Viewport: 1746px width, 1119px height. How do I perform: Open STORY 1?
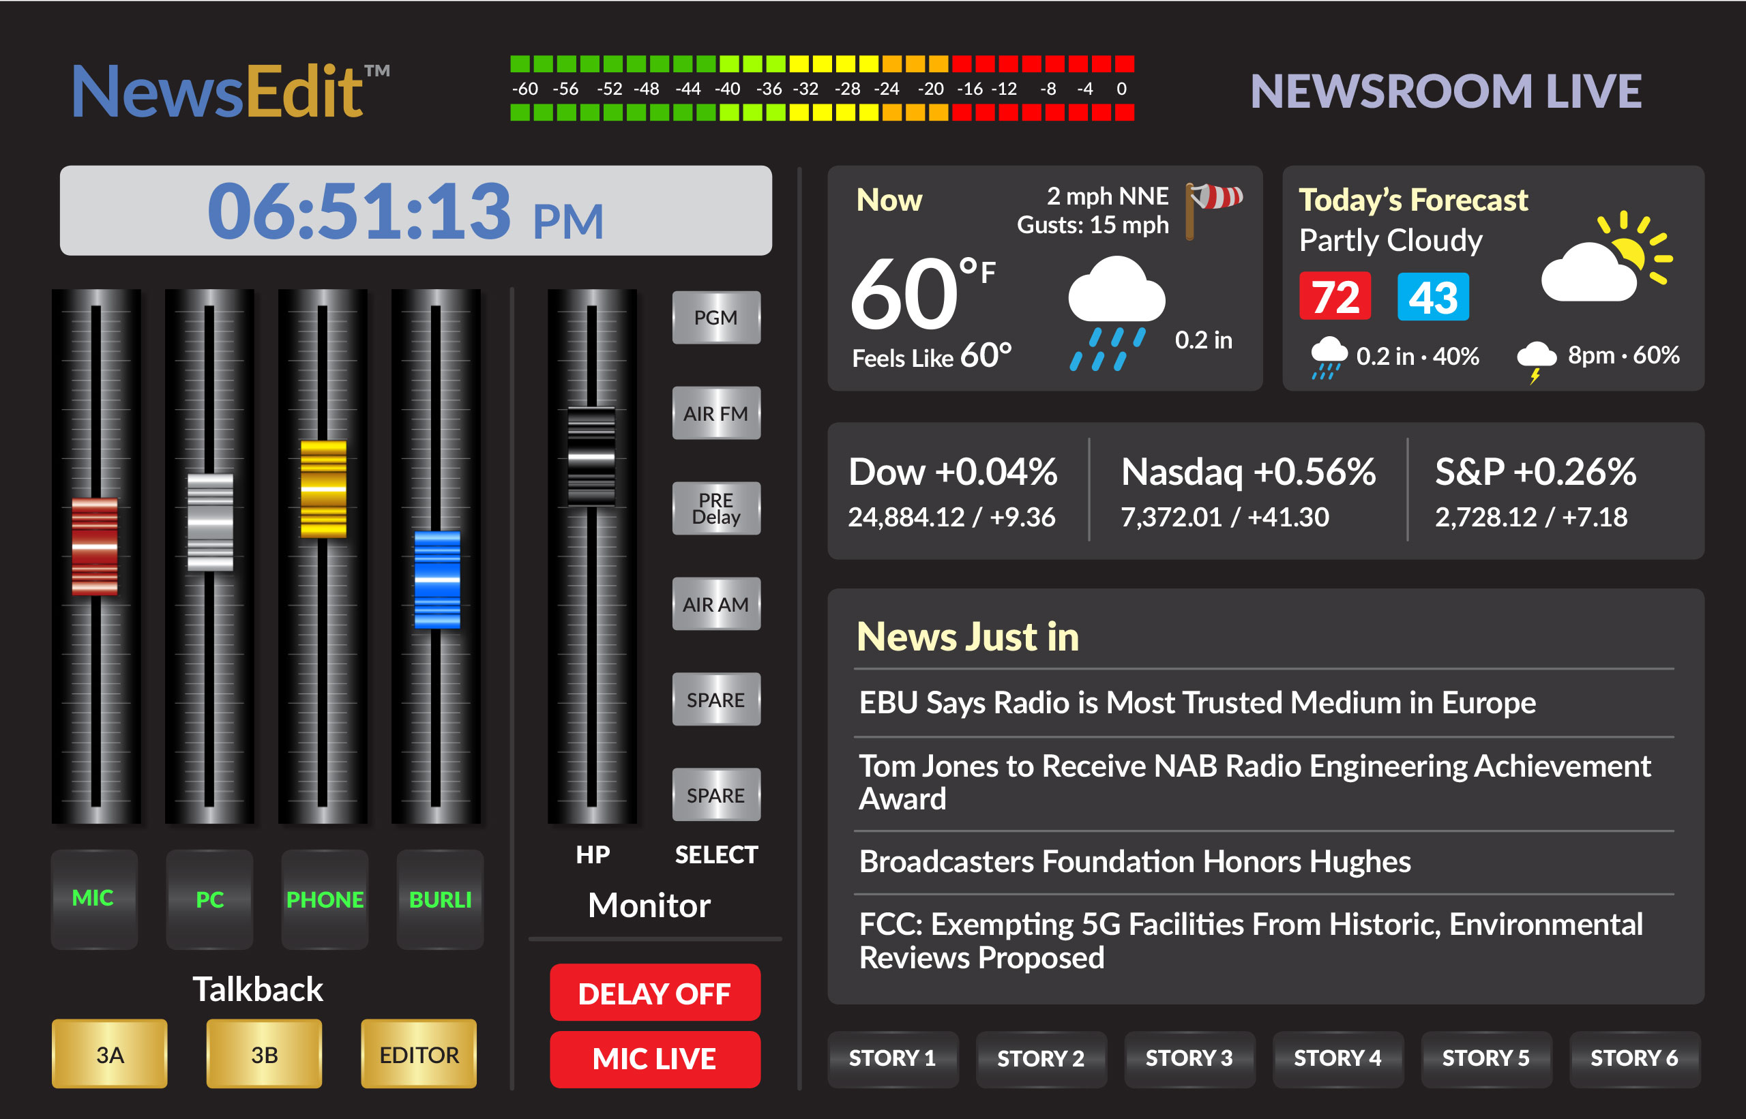[x=893, y=1059]
